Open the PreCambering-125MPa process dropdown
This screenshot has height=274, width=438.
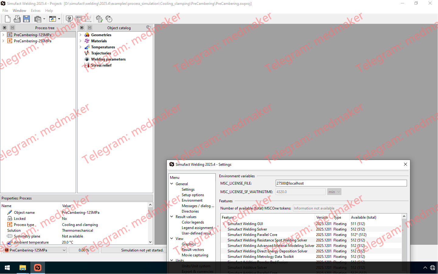coord(64,250)
